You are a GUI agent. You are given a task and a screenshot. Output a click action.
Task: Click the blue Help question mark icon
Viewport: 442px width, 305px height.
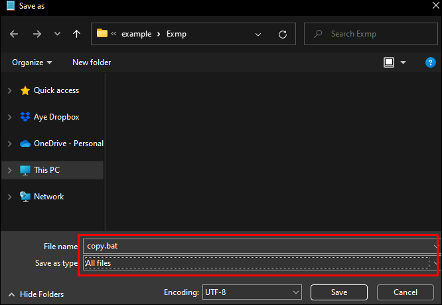coord(430,62)
